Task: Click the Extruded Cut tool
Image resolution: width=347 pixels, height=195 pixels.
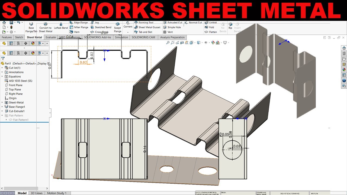Action: pos(173,23)
